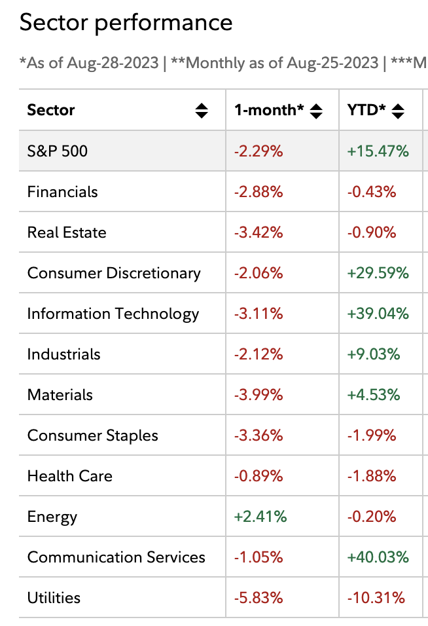Screen dimensions: 428x626
Task: Open the Information Technology sector
Action: pyautogui.click(x=113, y=314)
